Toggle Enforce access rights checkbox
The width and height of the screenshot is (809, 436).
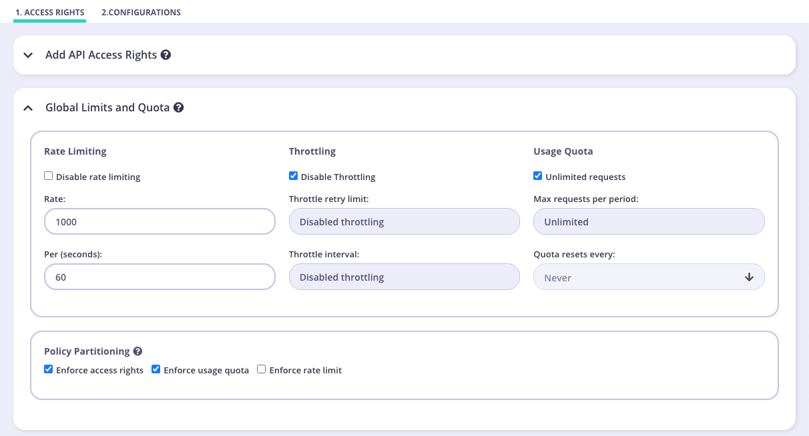pyautogui.click(x=49, y=369)
